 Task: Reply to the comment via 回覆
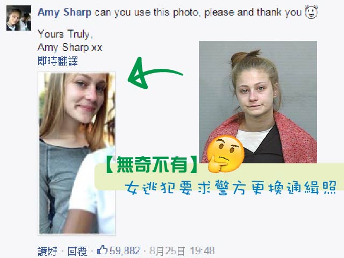(x=77, y=251)
